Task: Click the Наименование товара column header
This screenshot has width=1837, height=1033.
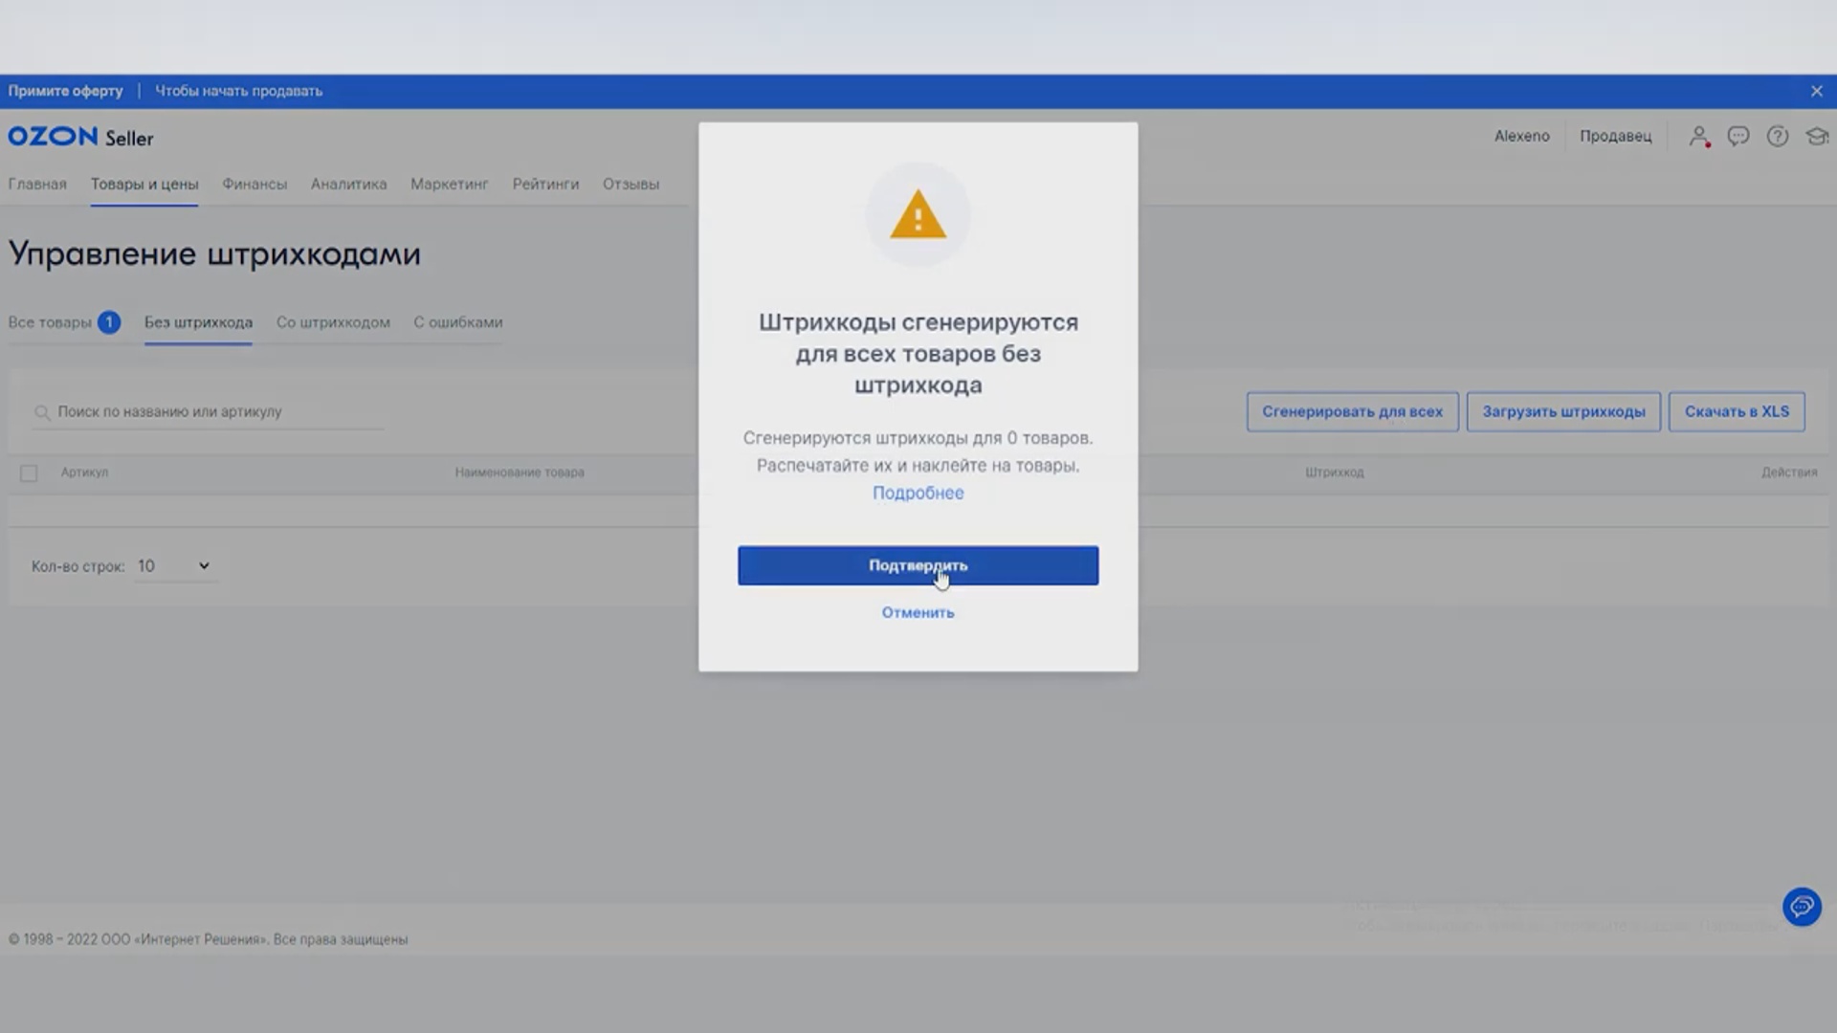Action: tap(520, 473)
